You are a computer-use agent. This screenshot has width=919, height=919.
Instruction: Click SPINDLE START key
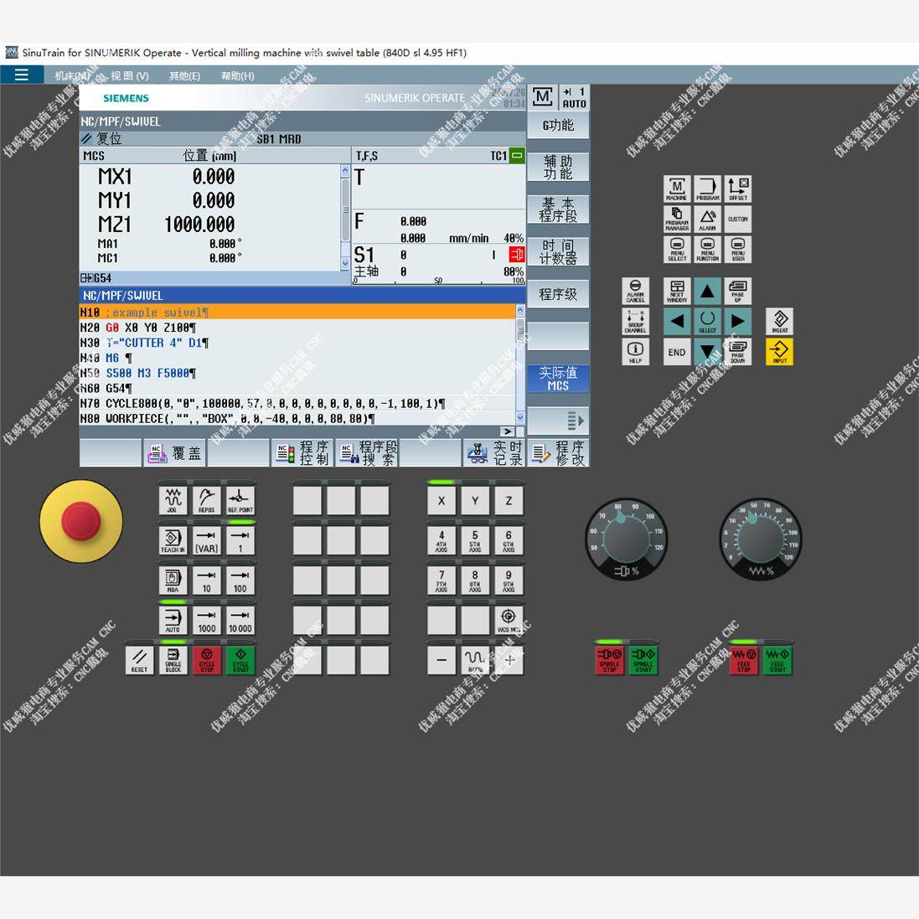click(643, 660)
